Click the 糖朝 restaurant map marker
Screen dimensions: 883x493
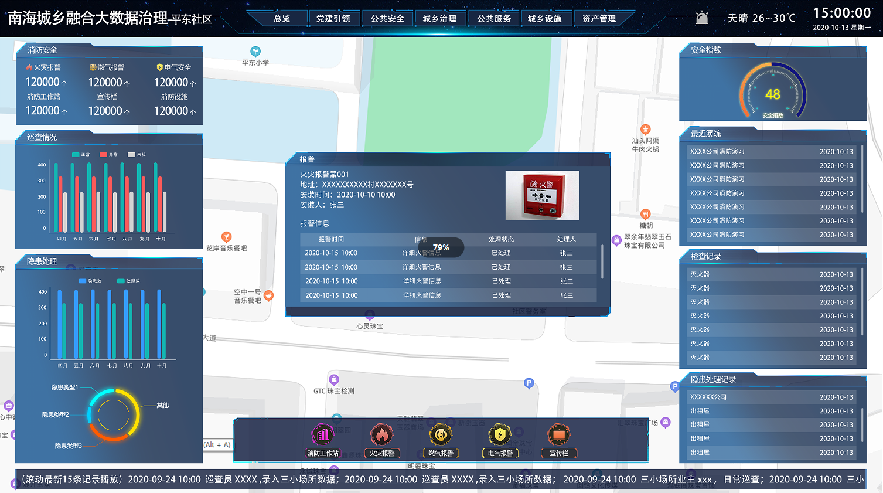(x=645, y=215)
